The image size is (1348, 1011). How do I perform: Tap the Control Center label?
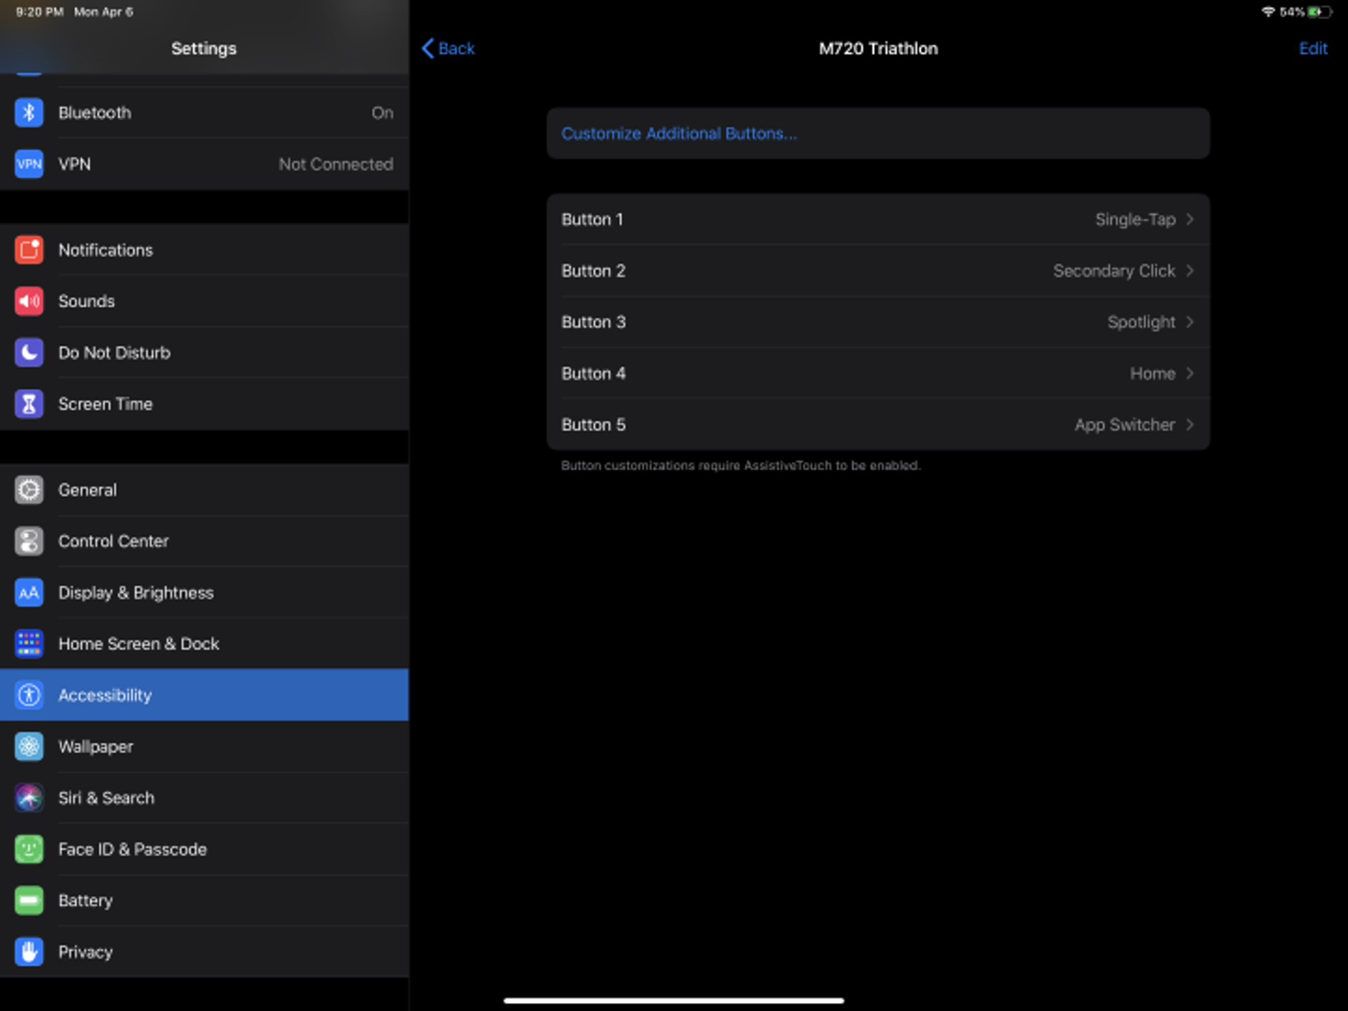113,541
